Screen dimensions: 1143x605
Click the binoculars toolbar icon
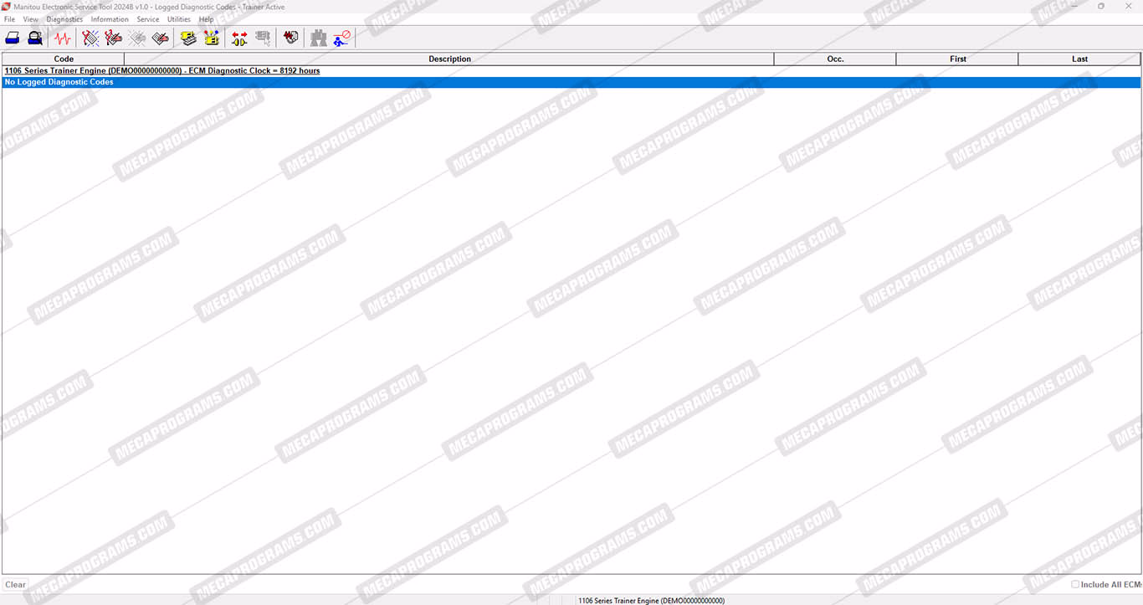[x=319, y=38]
